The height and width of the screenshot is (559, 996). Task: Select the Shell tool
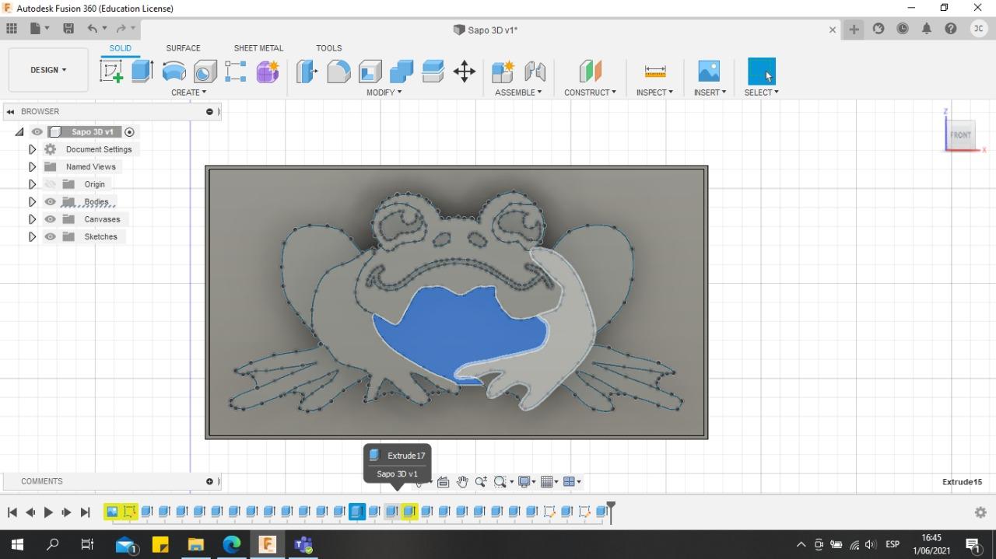click(370, 72)
